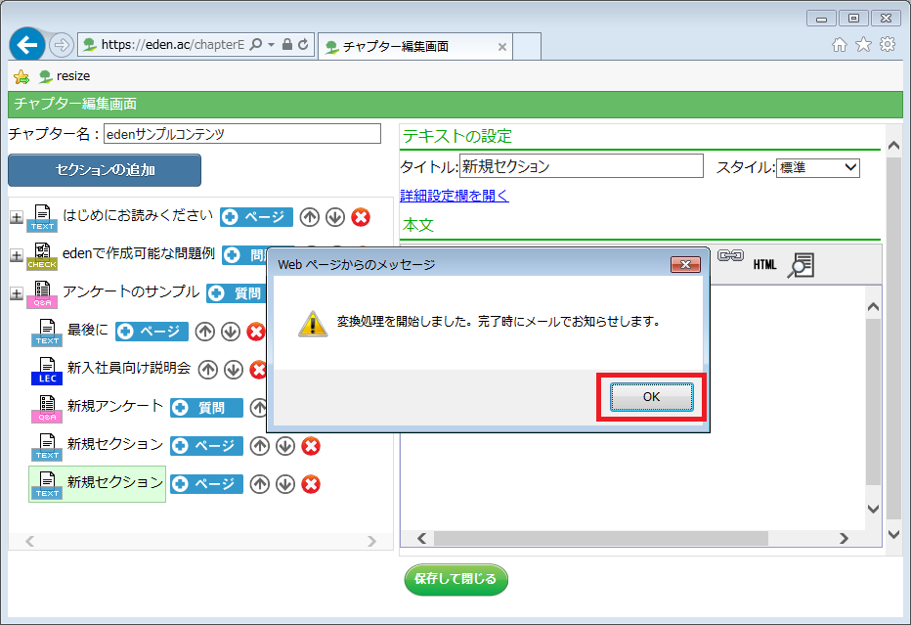
Task: Open browser tools gear icon
Action: click(x=888, y=44)
